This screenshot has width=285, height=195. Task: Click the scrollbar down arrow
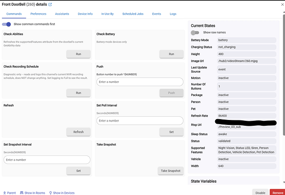(x=284, y=182)
